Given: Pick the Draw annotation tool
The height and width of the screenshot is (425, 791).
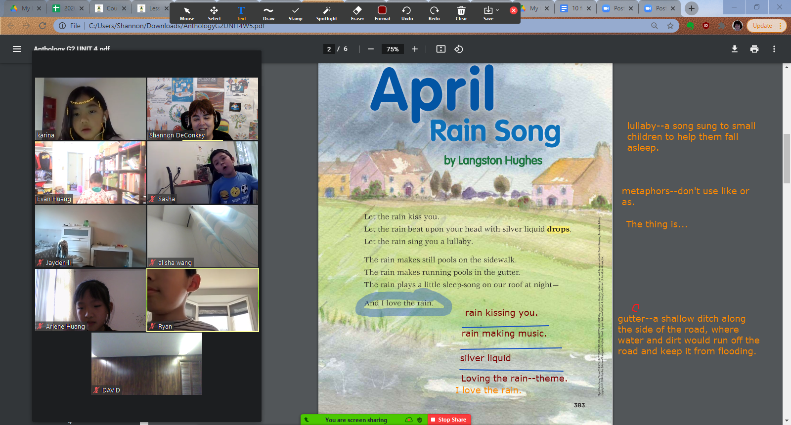Looking at the screenshot, I should pyautogui.click(x=268, y=13).
